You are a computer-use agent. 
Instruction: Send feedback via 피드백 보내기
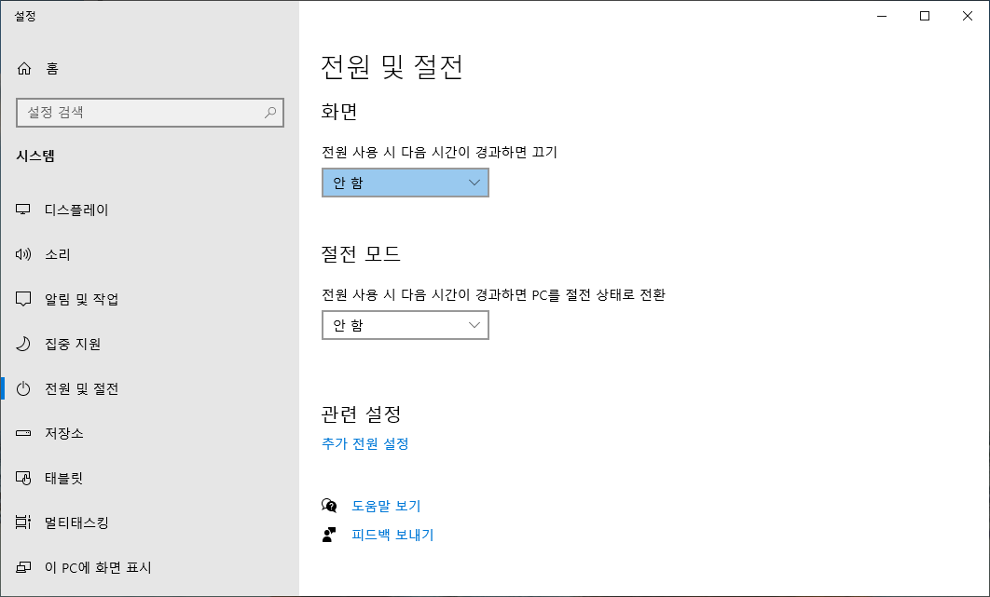(x=392, y=534)
